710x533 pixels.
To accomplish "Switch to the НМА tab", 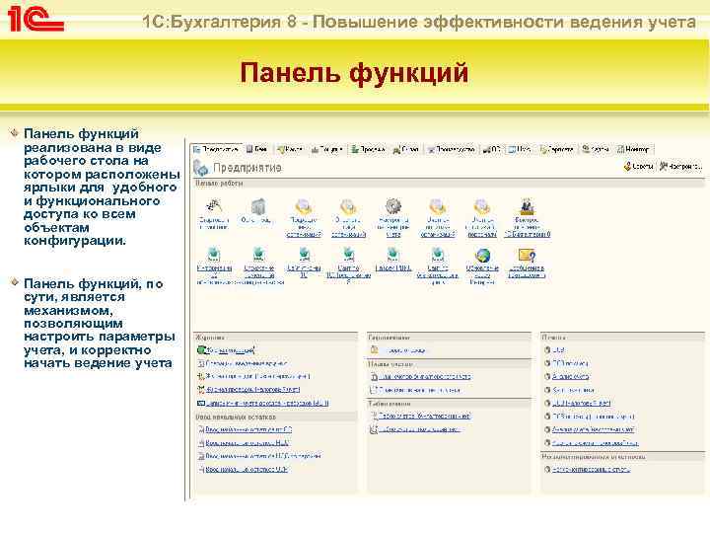I will coord(520,149).
